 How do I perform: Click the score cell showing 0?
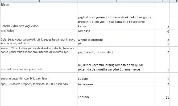[x=163, y=32]
